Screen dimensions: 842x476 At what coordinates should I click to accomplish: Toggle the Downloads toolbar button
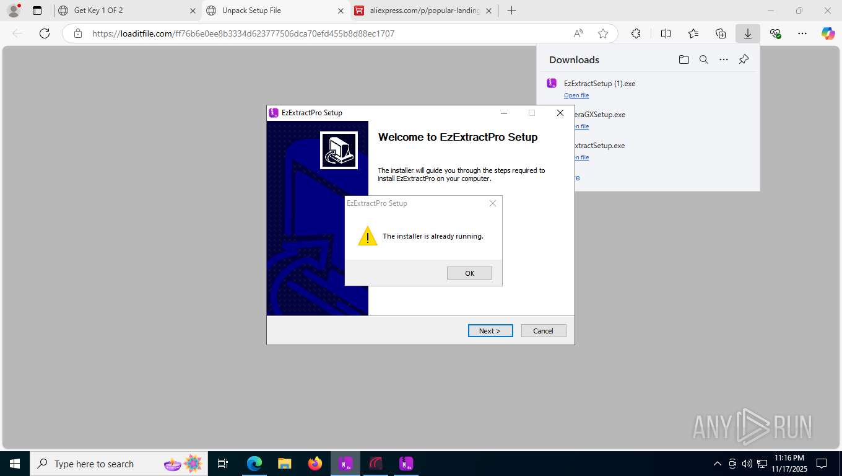pyautogui.click(x=748, y=33)
